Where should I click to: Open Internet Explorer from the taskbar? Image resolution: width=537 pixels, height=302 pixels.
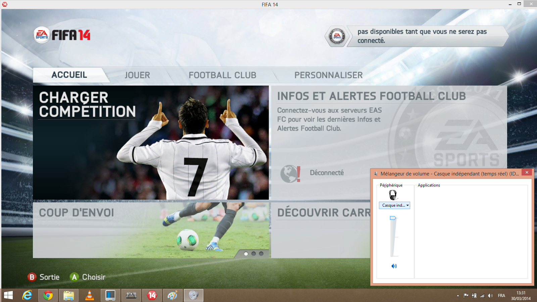pyautogui.click(x=27, y=295)
